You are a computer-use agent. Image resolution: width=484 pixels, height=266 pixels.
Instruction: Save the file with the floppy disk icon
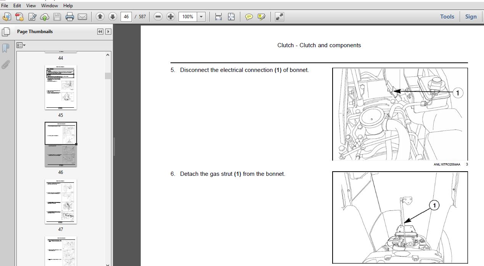pyautogui.click(x=57, y=17)
